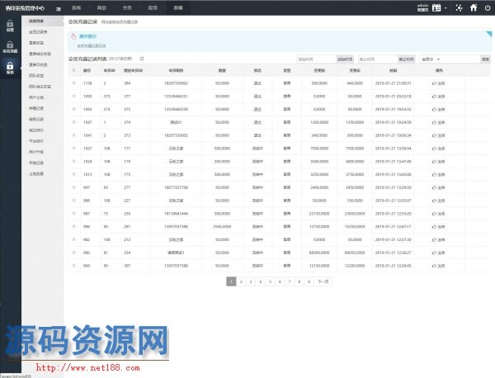Go to page 2 in pagination
The width and height of the screenshot is (495, 378).
pos(240,281)
